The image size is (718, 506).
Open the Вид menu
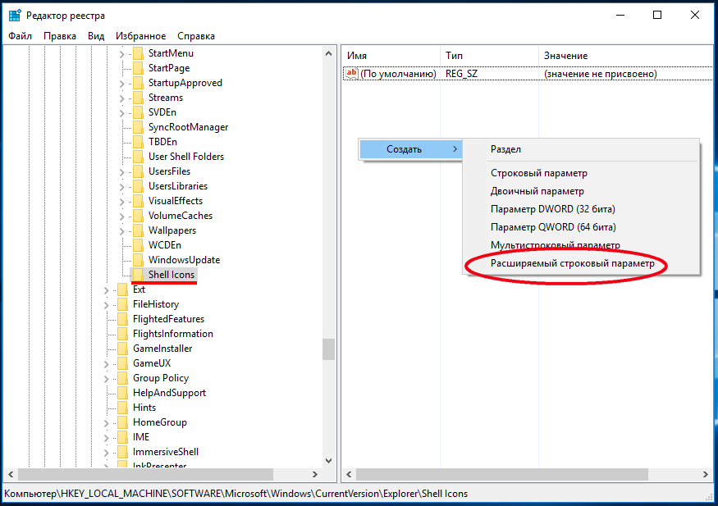click(96, 36)
